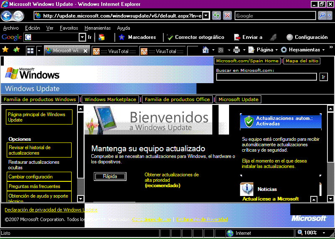Expand the feeds button dropdown arrow
This screenshot has width=335, height=239.
tap(229, 50)
